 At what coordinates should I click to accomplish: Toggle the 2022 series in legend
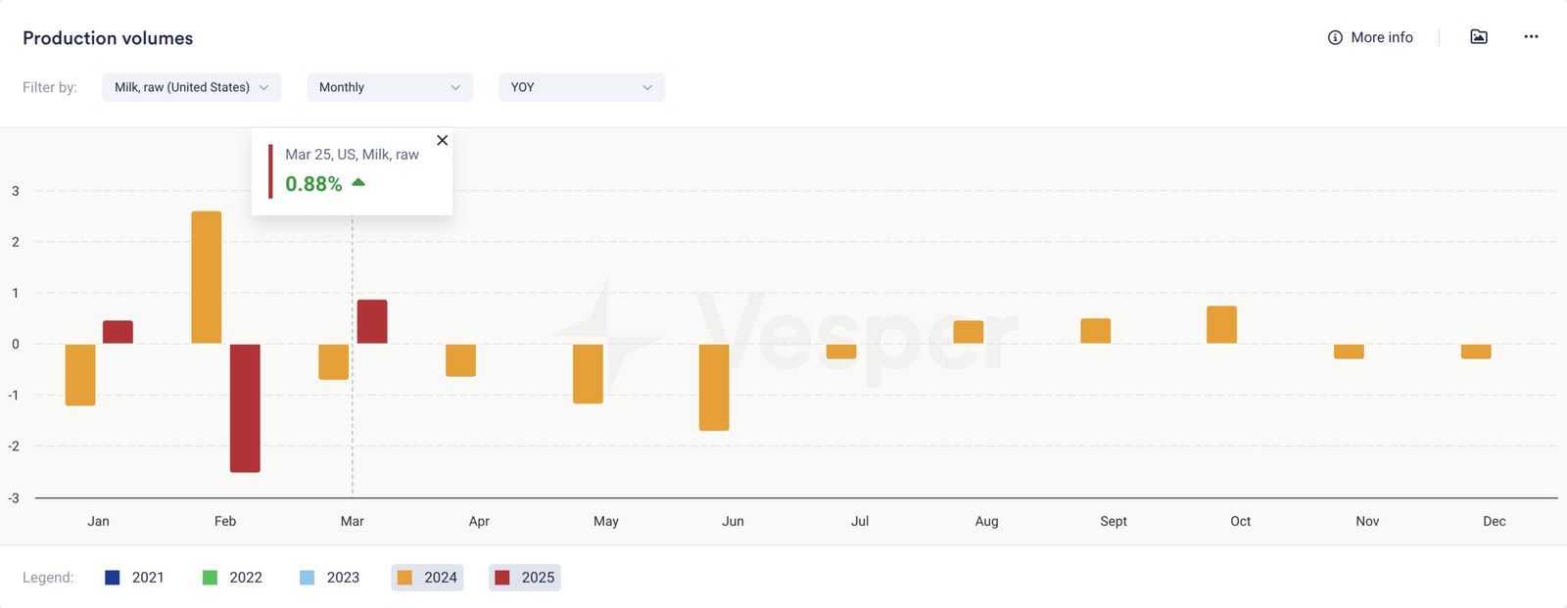click(232, 578)
